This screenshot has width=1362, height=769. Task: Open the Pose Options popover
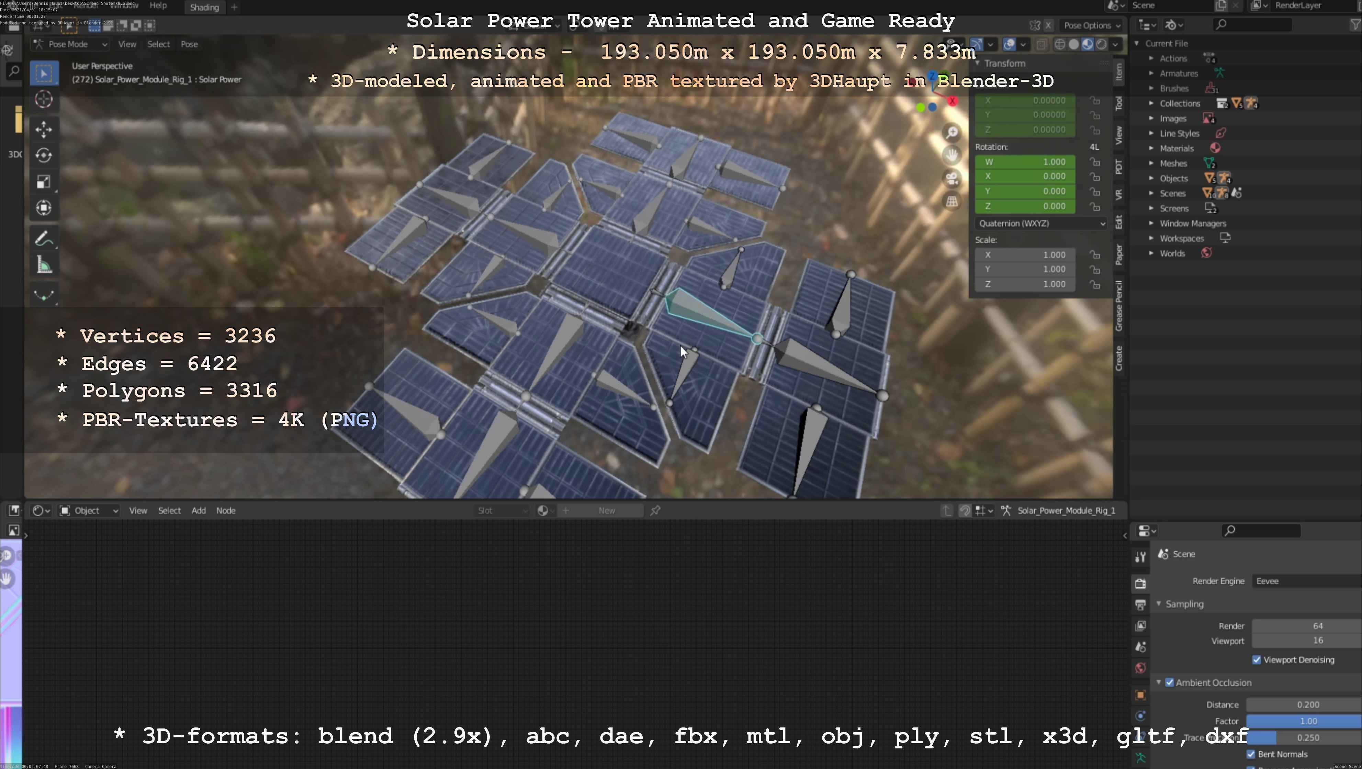coord(1091,25)
